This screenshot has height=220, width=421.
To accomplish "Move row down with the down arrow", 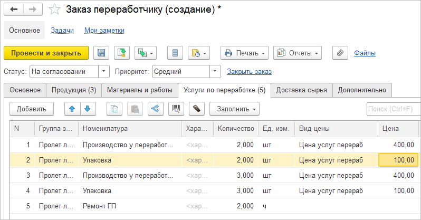I will (x=87, y=109).
